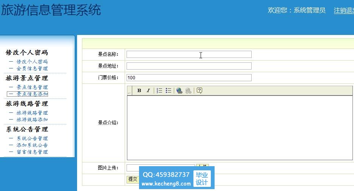
Task: Click inside the 景点介绍 rich text area
Action: pos(240,128)
